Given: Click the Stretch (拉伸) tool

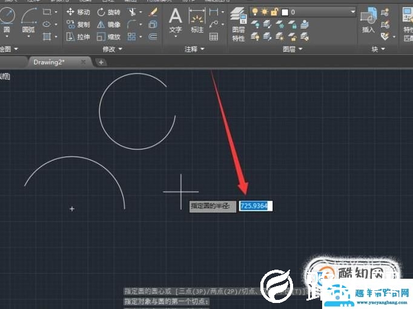Looking at the screenshot, I should (78, 37).
